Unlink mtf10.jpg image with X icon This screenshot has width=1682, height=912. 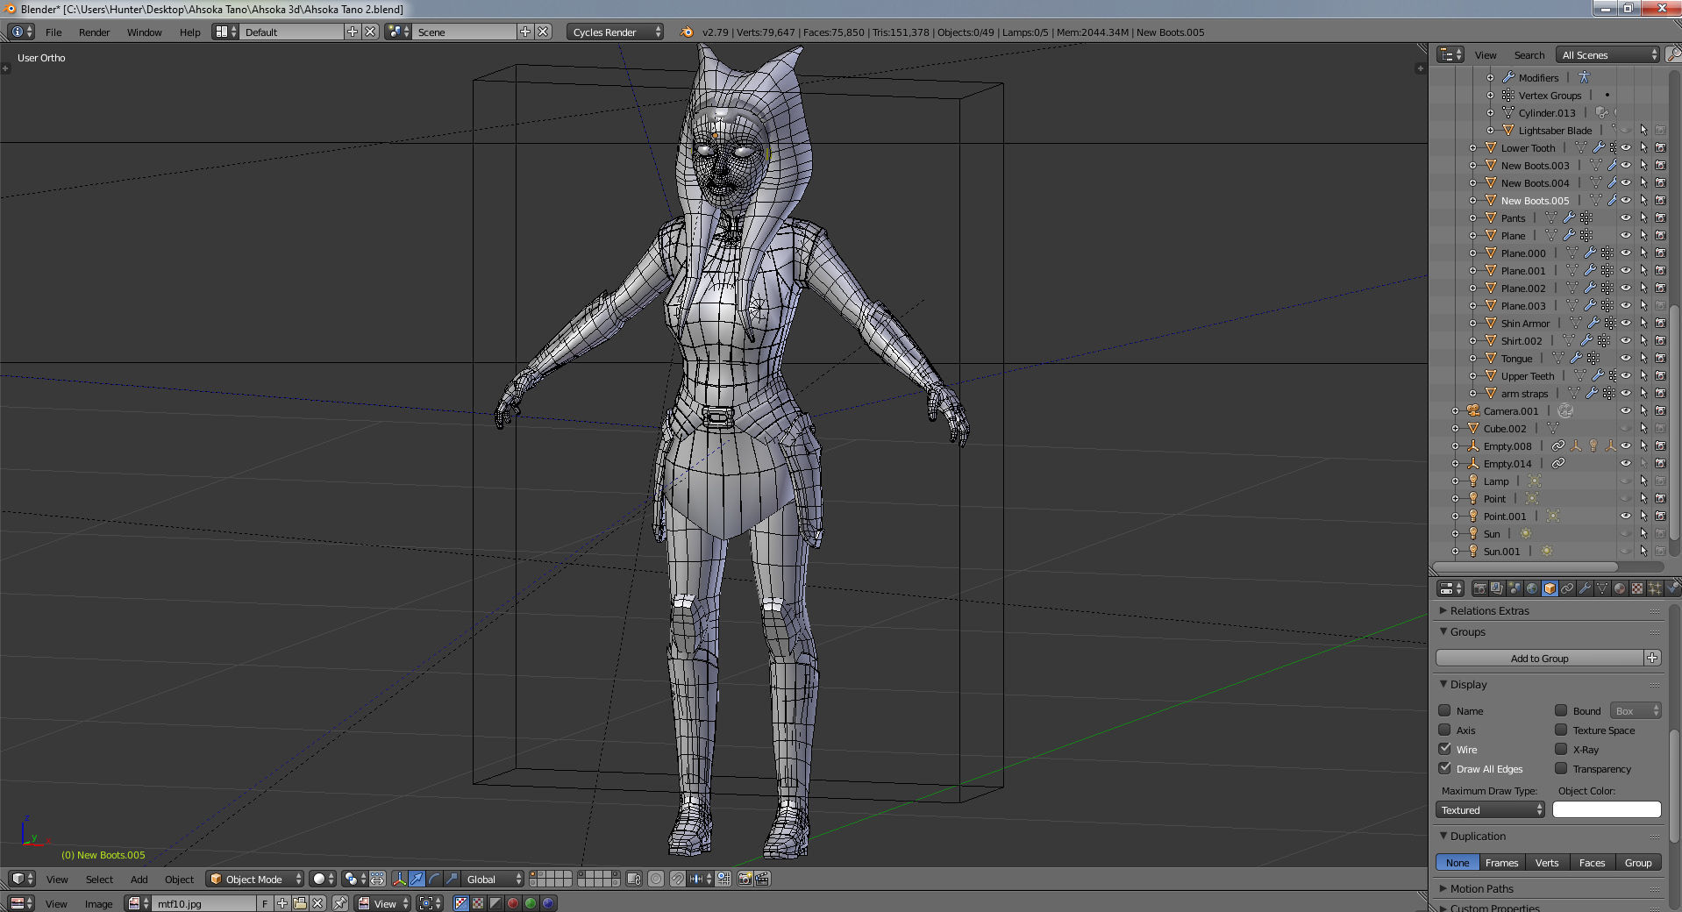(x=317, y=903)
